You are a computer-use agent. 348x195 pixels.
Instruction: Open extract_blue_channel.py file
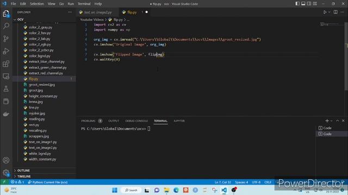click(47, 61)
